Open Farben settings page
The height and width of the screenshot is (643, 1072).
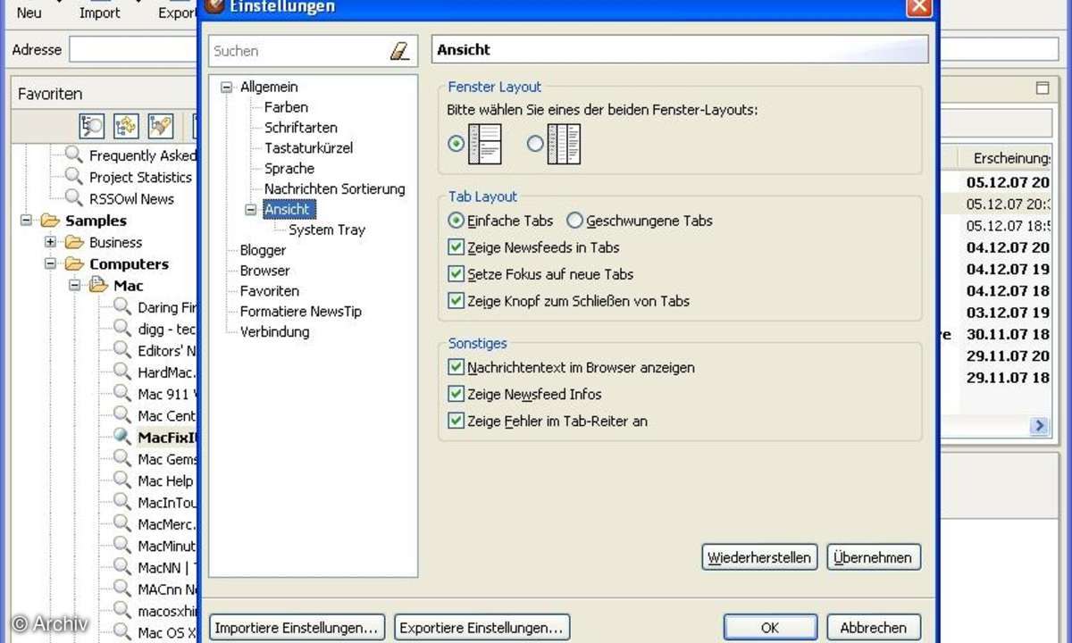click(286, 107)
